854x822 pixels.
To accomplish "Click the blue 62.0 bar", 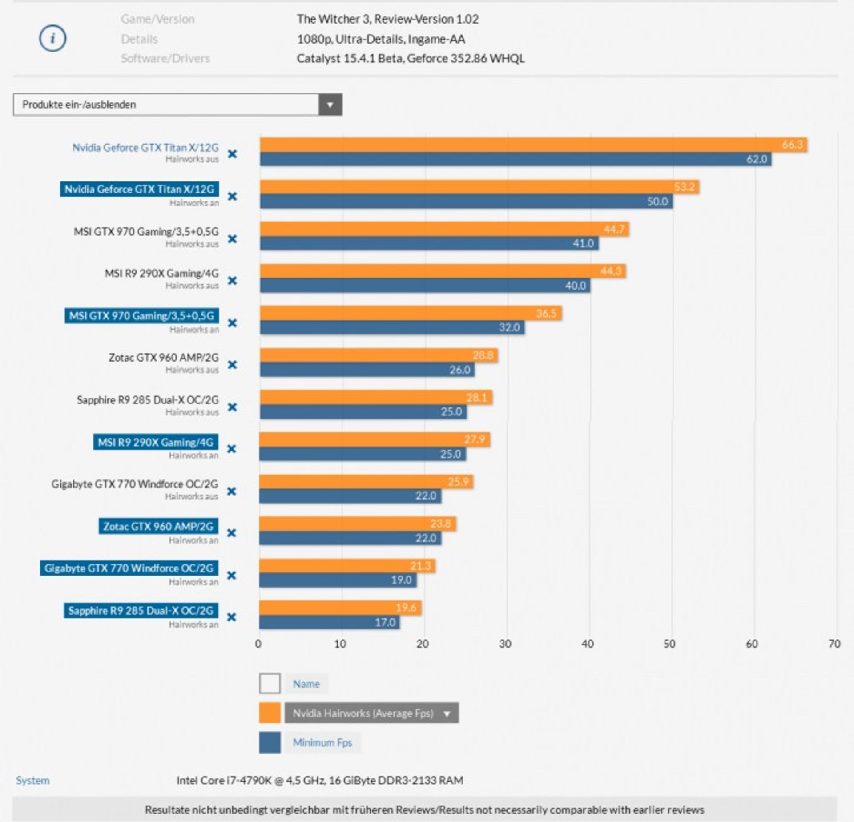I will (x=516, y=159).
